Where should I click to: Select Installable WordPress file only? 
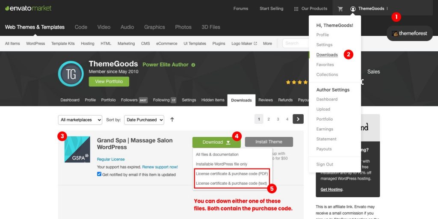click(x=222, y=164)
